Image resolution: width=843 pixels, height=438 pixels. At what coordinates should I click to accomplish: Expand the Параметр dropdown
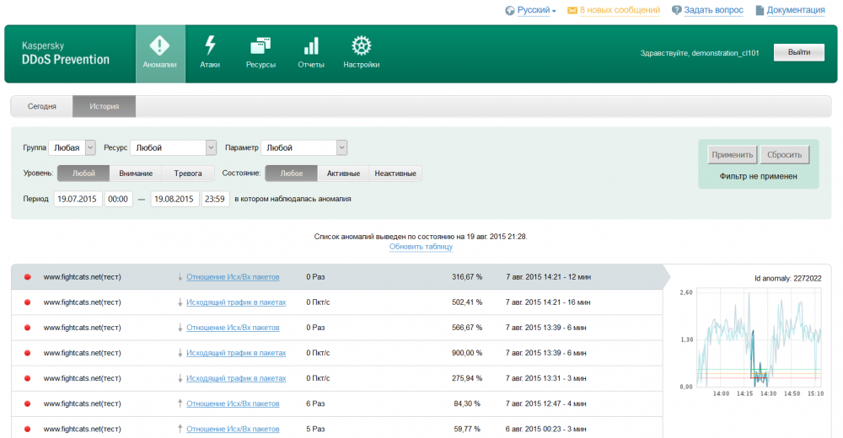(341, 147)
